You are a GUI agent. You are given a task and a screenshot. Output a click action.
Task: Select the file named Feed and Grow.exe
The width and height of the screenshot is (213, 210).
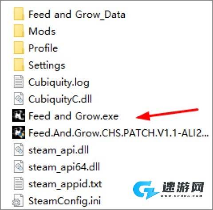click(74, 116)
